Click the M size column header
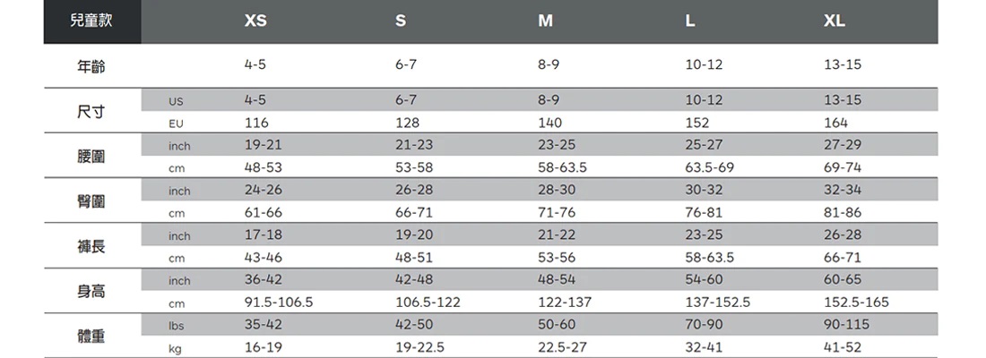 pyautogui.click(x=545, y=21)
